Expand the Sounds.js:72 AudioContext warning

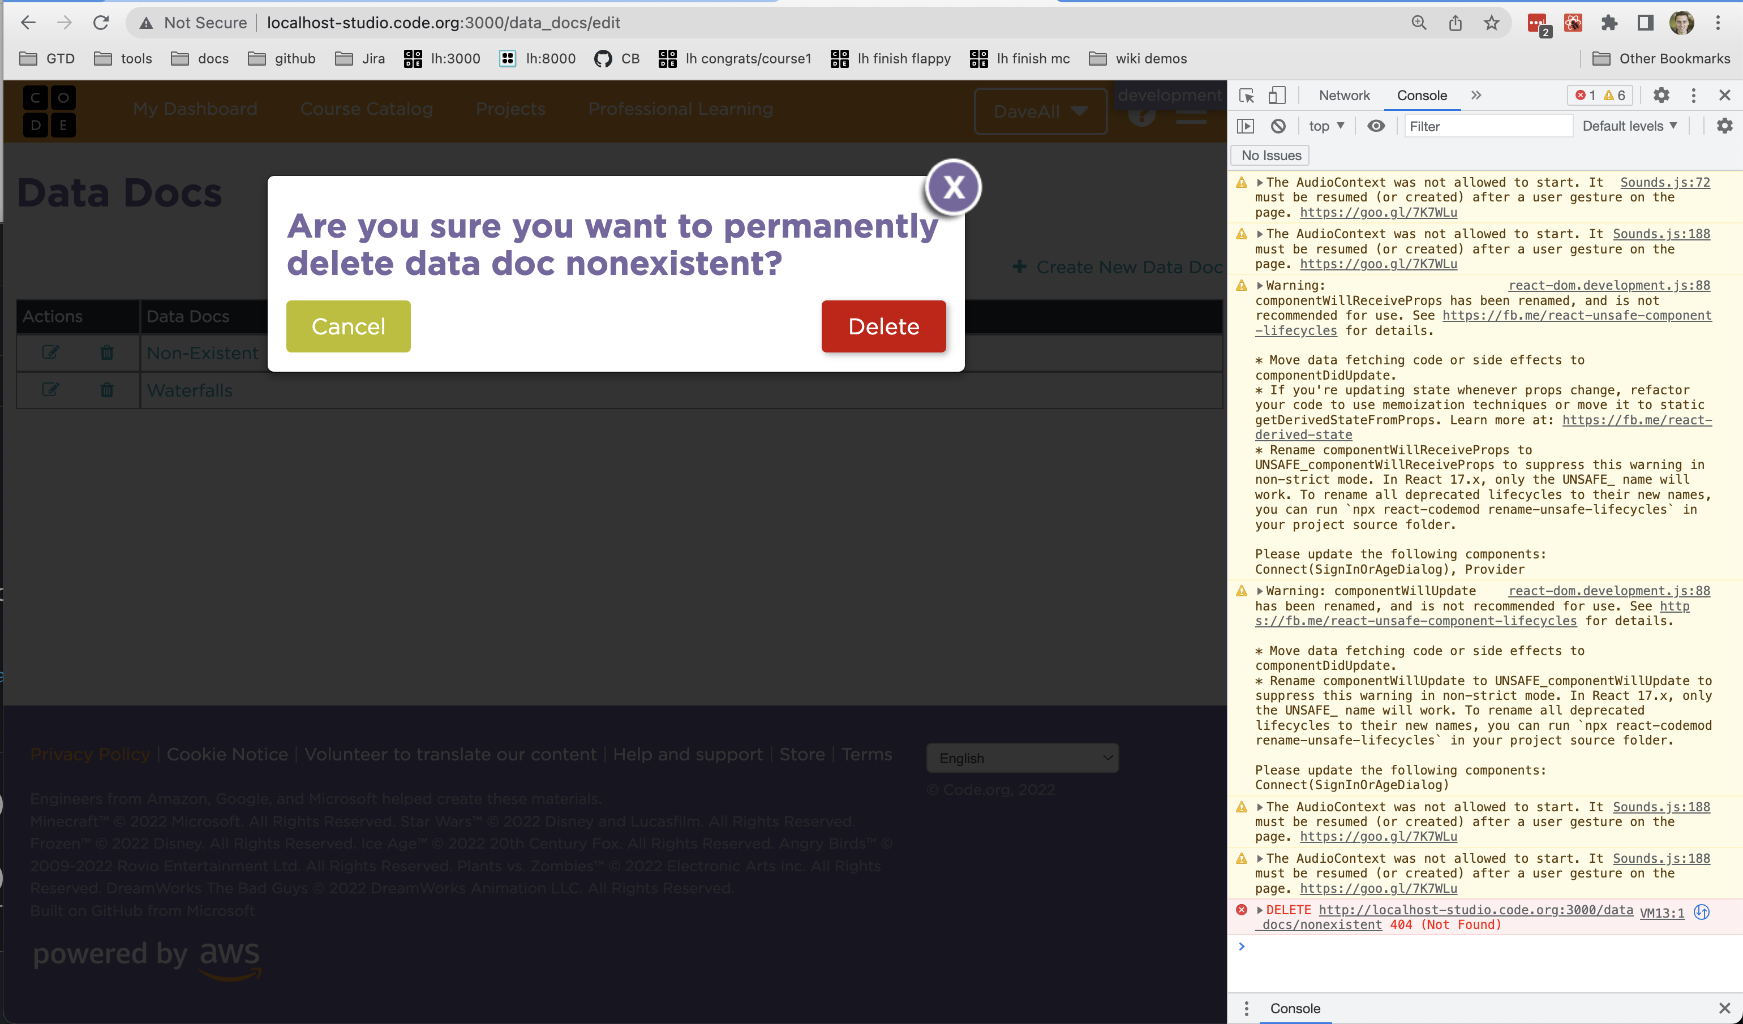pos(1260,183)
